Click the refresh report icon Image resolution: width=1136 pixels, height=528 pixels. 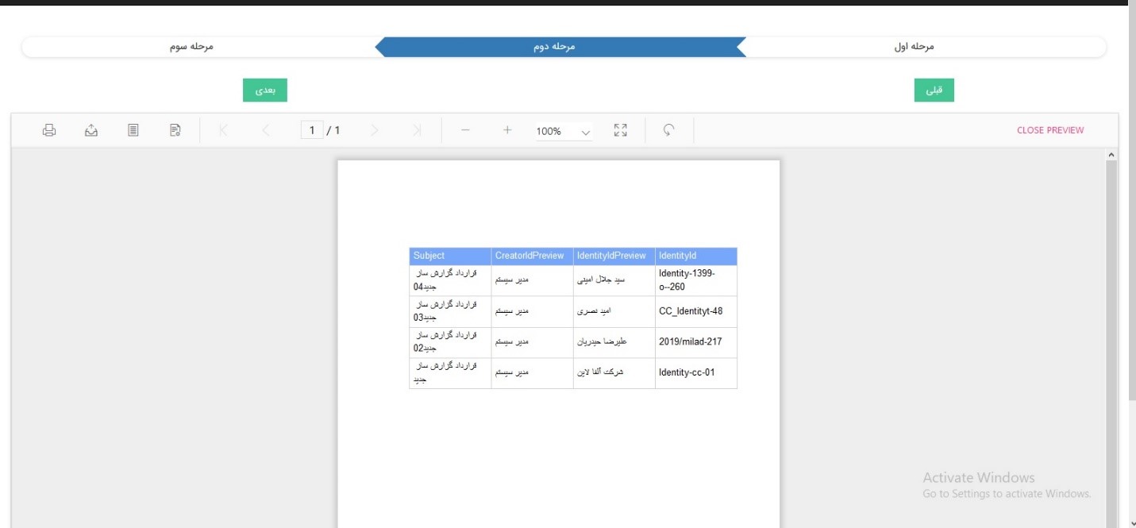click(669, 130)
